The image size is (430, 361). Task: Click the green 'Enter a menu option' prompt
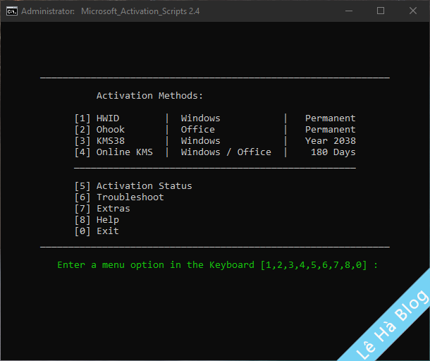click(217, 265)
